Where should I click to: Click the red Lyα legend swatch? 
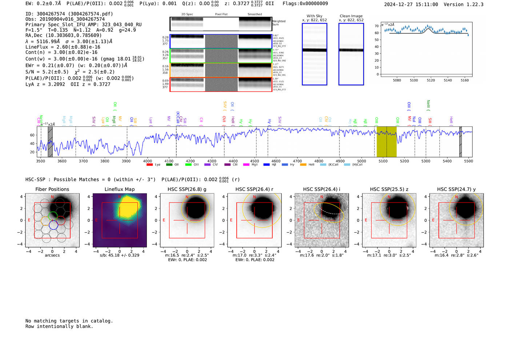(x=149, y=165)
